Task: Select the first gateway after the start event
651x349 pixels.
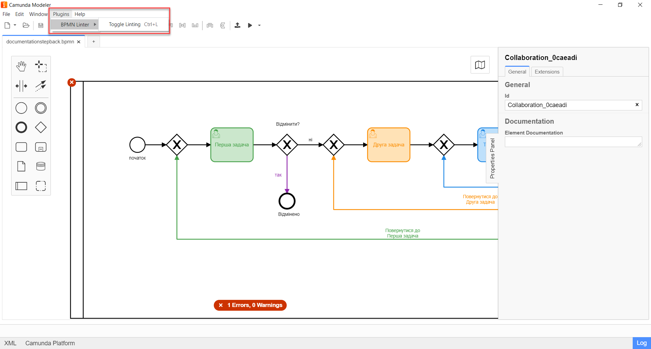Action: 177,145
